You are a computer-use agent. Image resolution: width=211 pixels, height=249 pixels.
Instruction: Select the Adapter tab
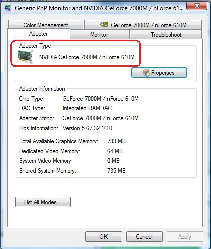(x=39, y=34)
